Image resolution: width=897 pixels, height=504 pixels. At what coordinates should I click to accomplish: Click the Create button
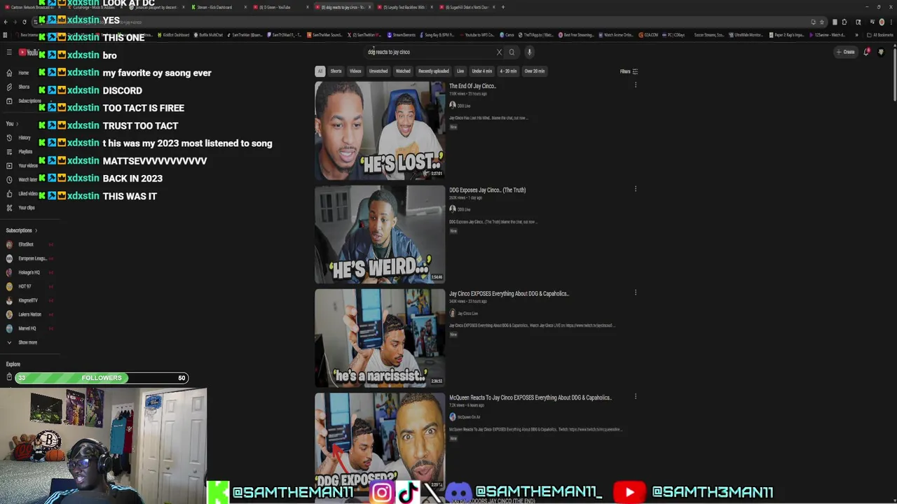coord(845,52)
